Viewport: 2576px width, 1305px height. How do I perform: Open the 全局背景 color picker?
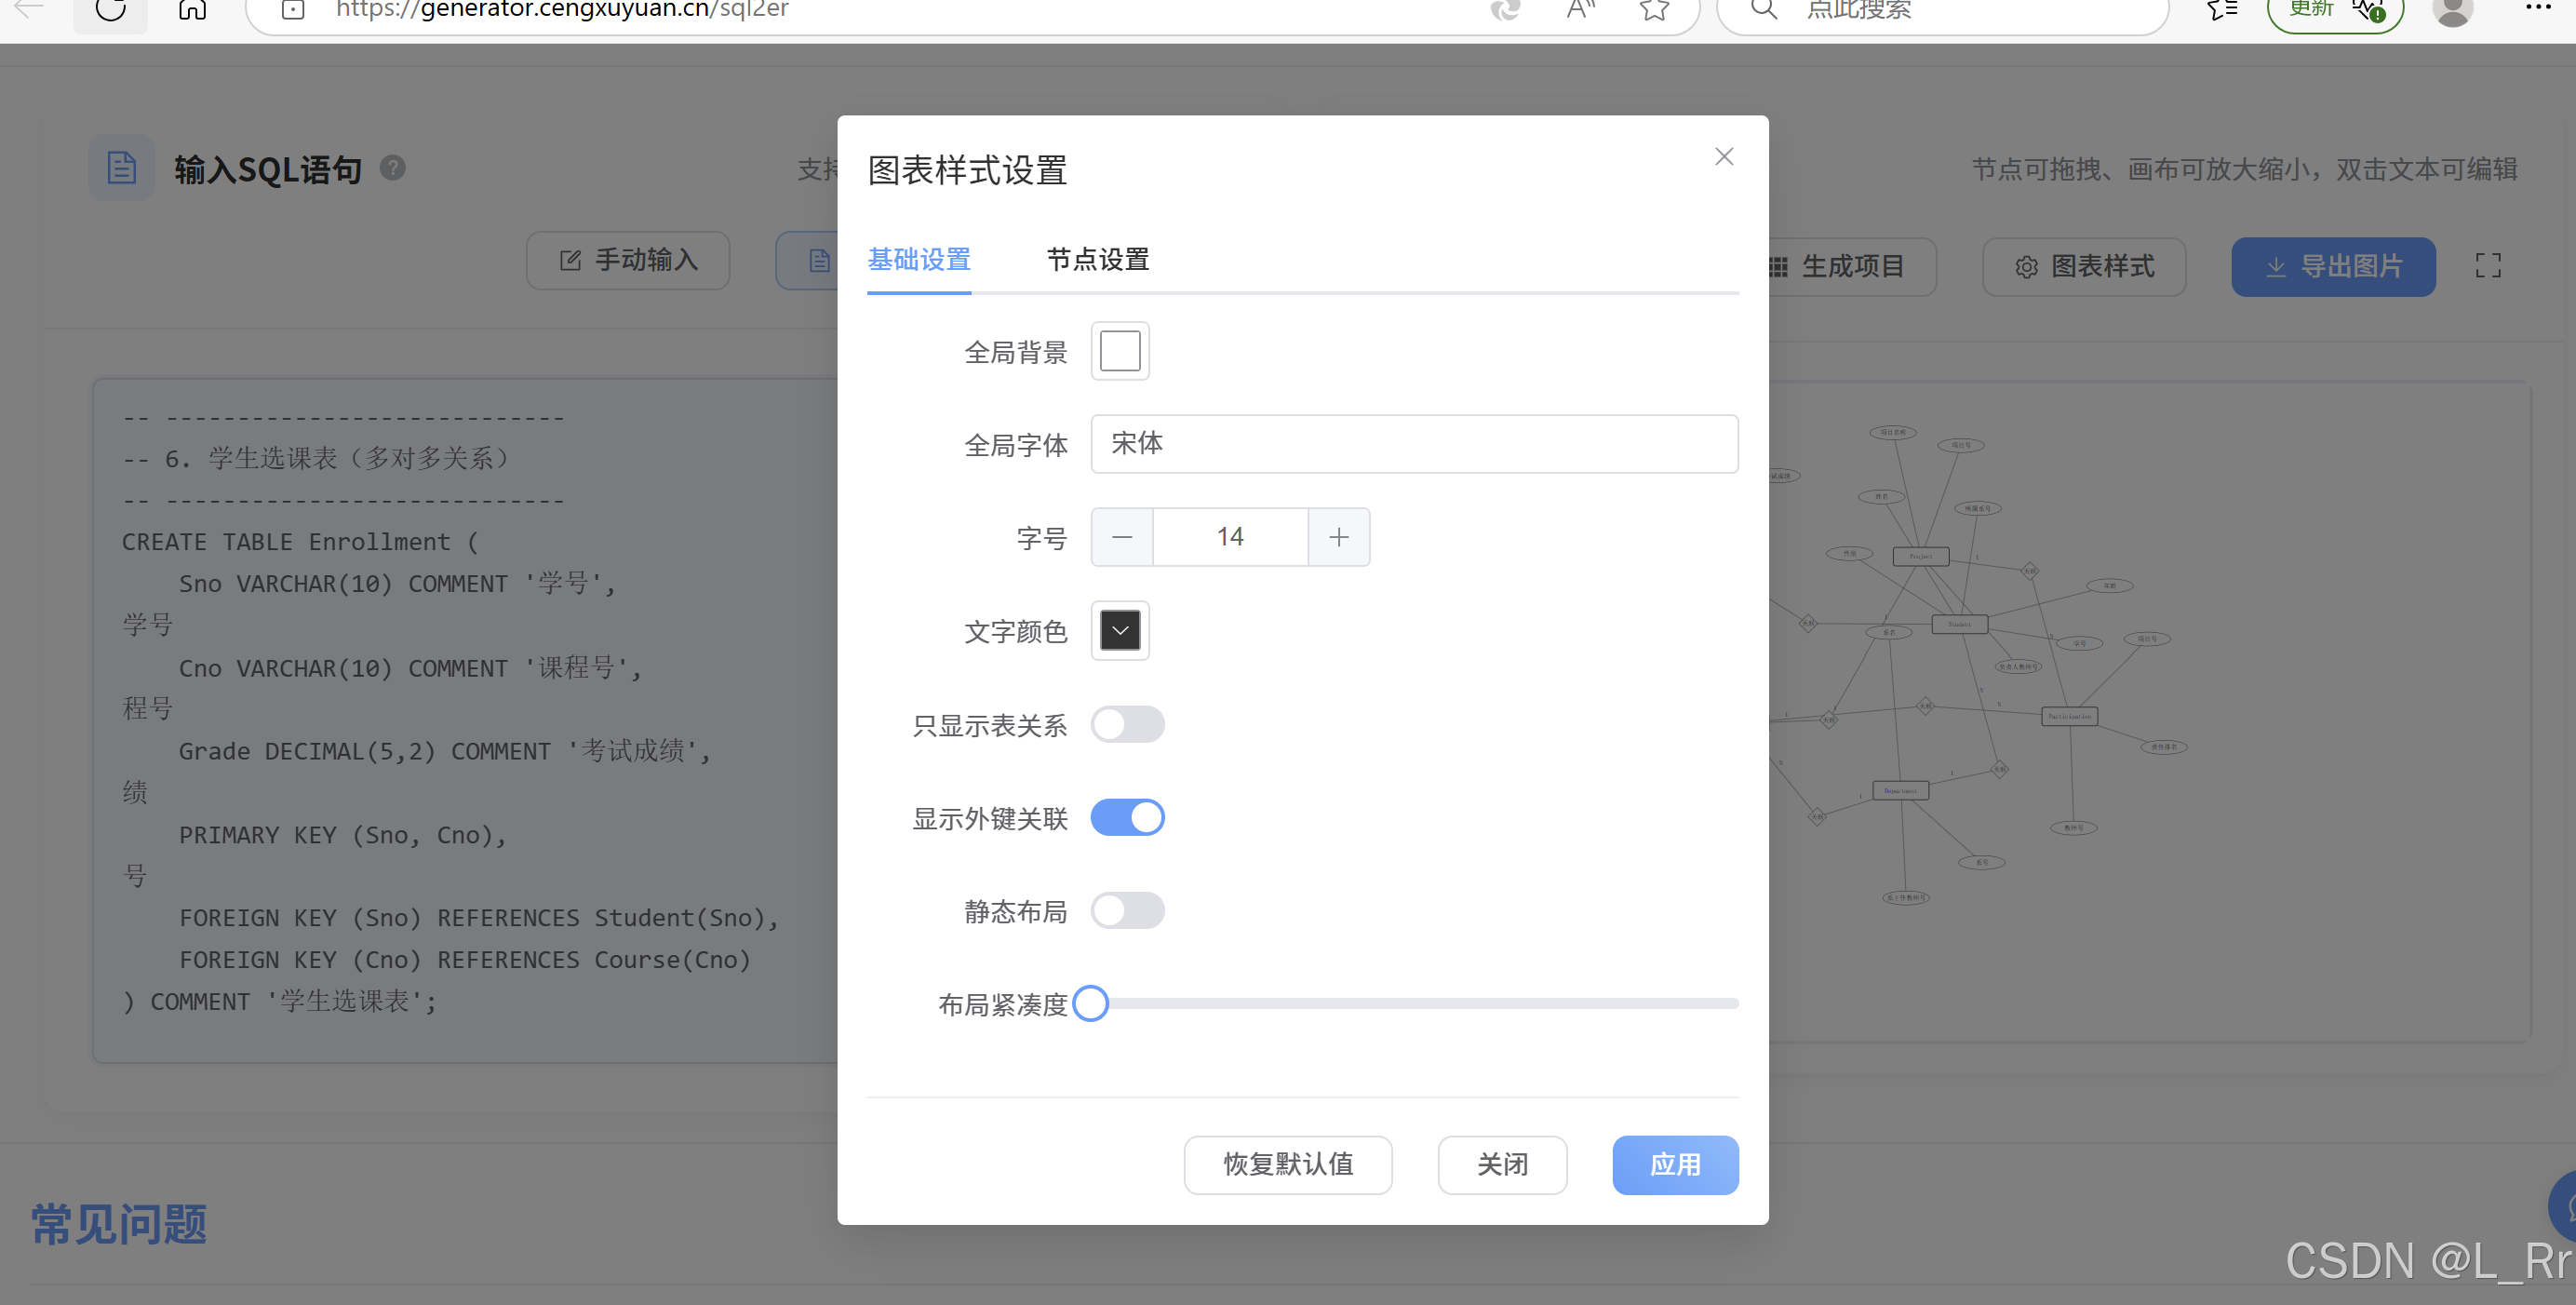pos(1120,352)
